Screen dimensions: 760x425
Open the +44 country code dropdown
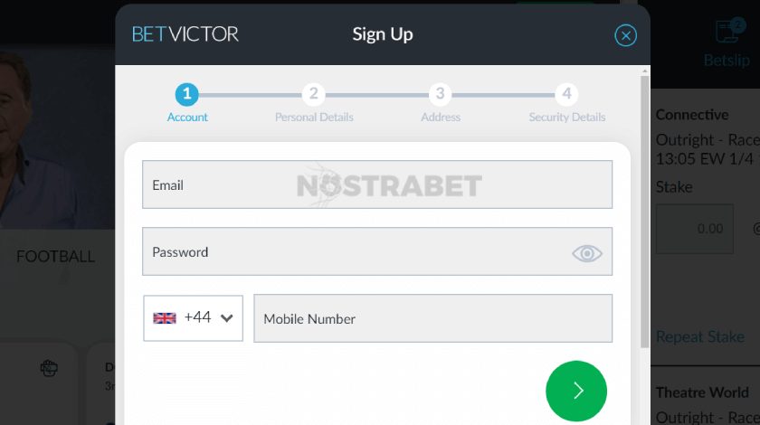pyautogui.click(x=196, y=317)
